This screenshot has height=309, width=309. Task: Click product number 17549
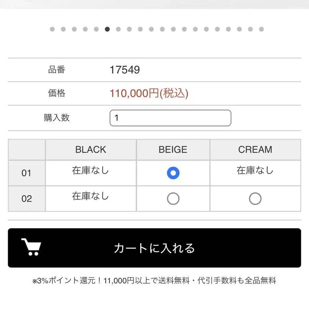pos(125,70)
